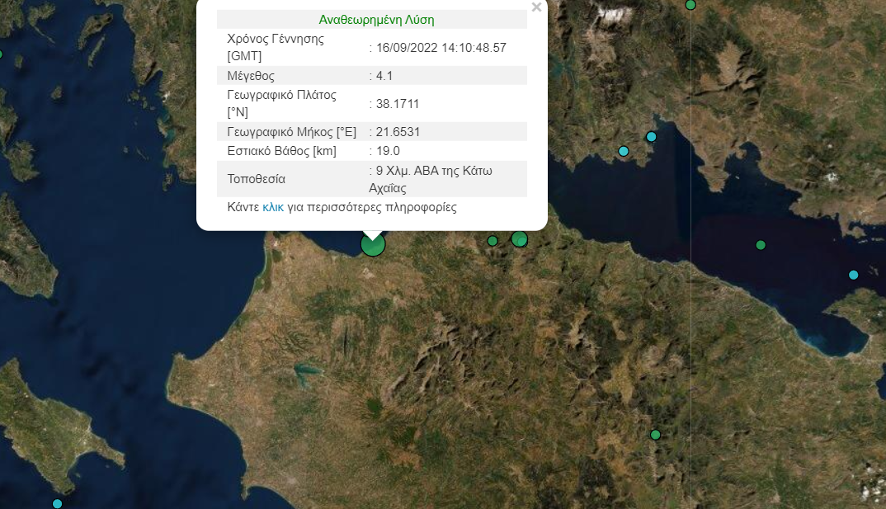
Task: Click the 'Τοποθεσία' row label
Action: coord(256,179)
